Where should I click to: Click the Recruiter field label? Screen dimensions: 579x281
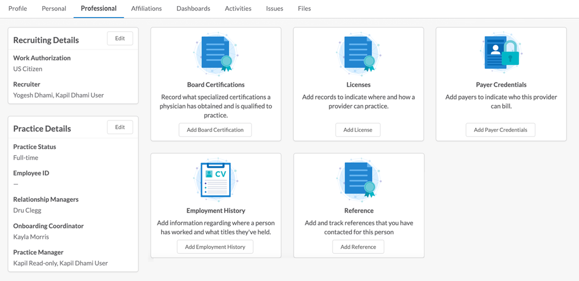(x=26, y=84)
